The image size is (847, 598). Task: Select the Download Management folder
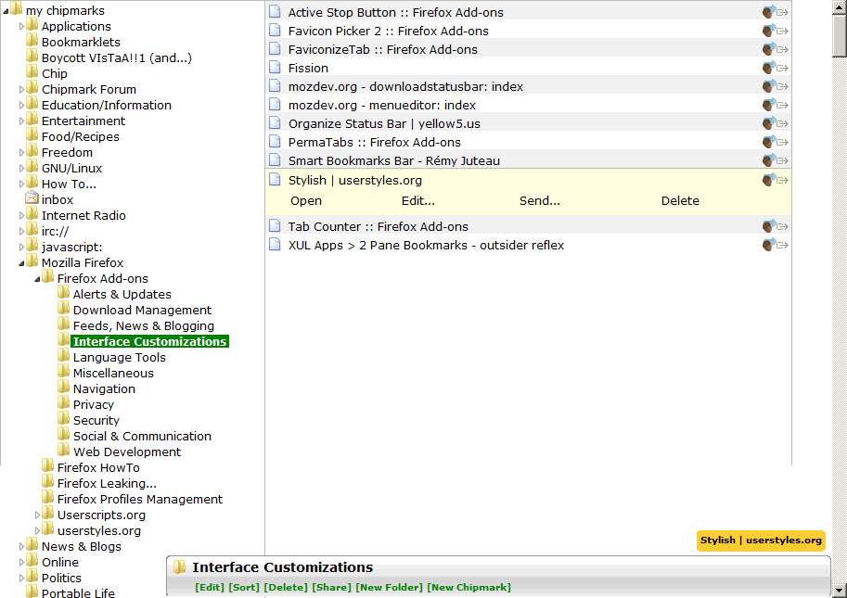(142, 311)
